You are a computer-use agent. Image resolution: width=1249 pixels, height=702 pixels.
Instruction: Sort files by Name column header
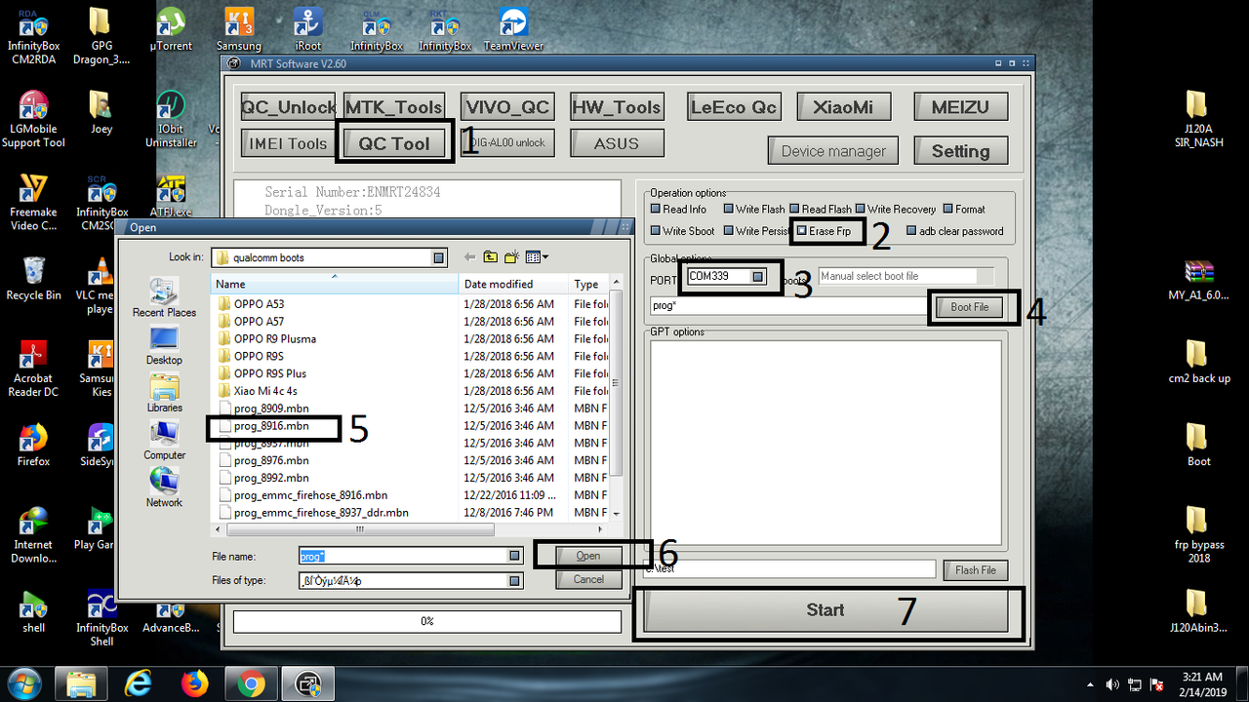(x=335, y=284)
